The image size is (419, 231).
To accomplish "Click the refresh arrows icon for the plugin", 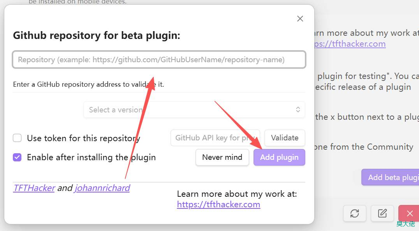I will coord(354,213).
